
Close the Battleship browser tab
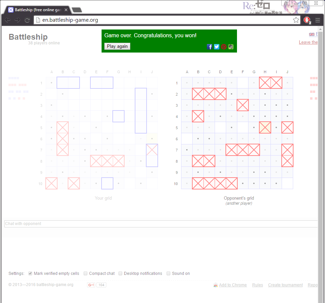tap(66, 10)
